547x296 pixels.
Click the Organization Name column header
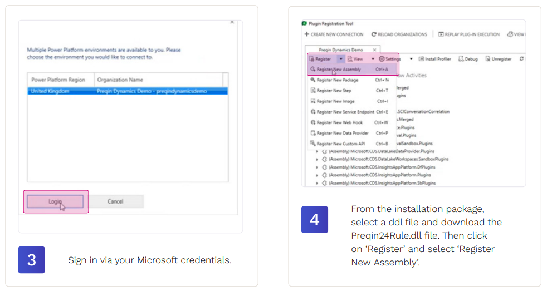(x=159, y=80)
